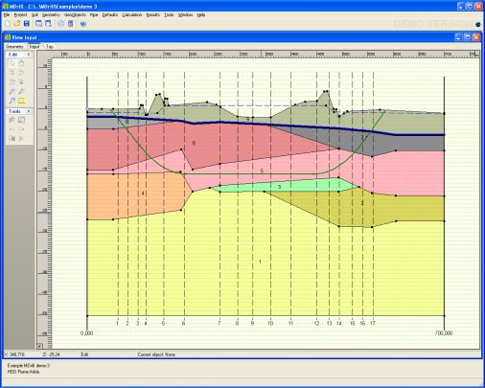Select the hand pan tool in Edit panel
This screenshot has width=485, height=388.
[21, 63]
